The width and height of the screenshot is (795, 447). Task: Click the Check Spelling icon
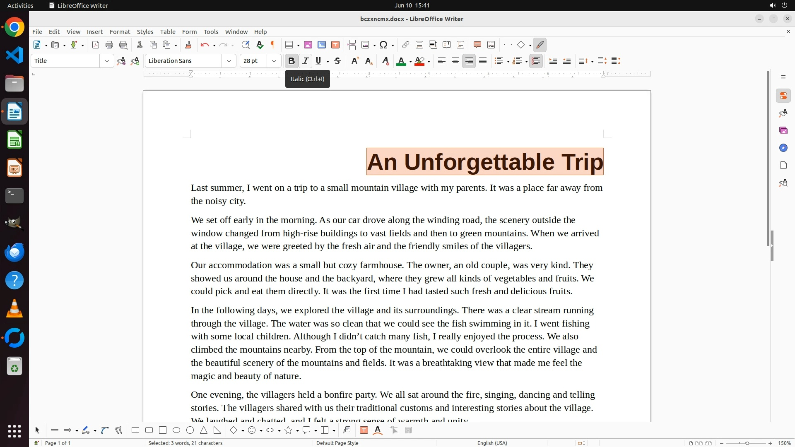tap(260, 45)
